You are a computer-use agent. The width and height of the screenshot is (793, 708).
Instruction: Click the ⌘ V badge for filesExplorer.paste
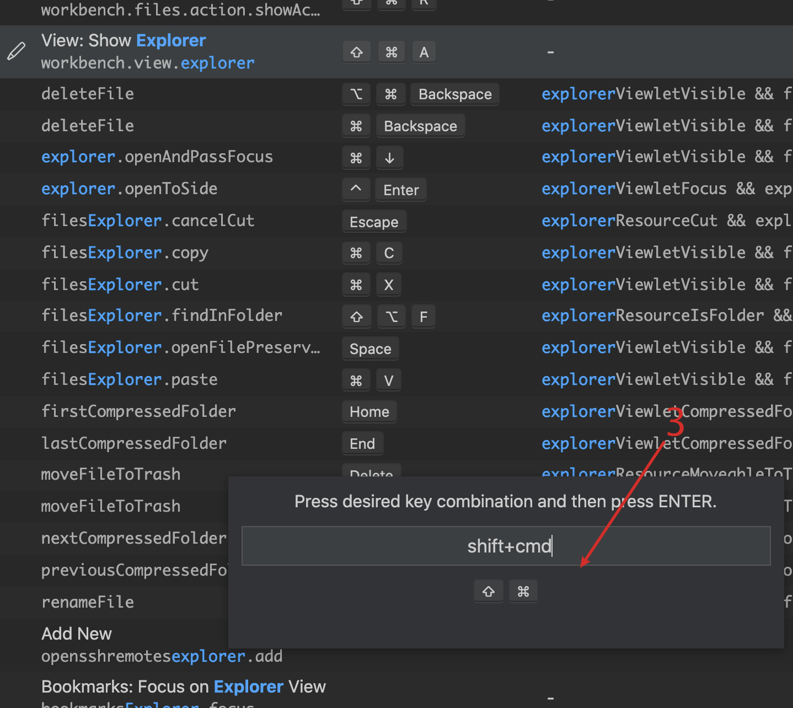(372, 379)
